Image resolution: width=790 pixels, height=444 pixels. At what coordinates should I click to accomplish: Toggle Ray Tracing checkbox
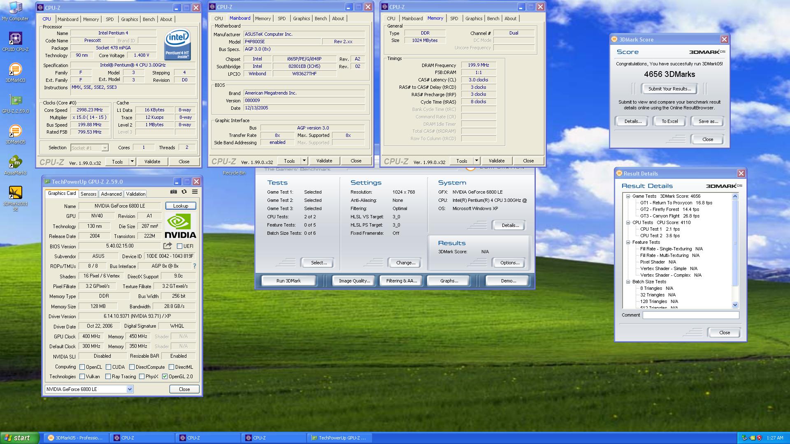pos(108,377)
